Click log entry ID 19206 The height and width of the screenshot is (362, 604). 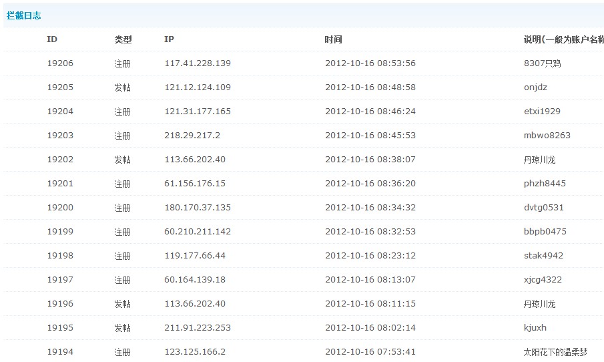(x=60, y=63)
